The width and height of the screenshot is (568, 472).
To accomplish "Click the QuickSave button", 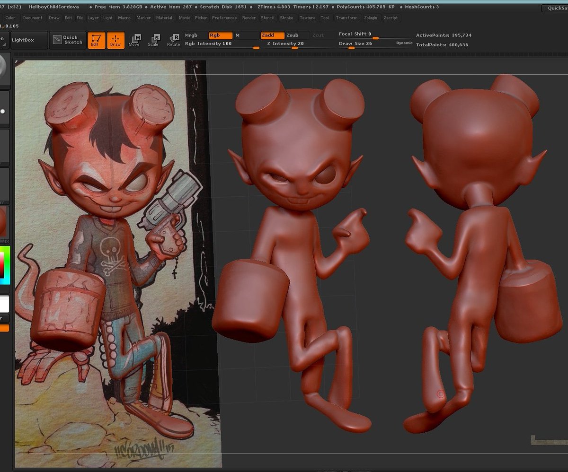I will tap(555, 8).
